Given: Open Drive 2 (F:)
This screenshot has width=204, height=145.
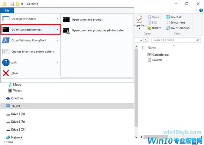Looking at the screenshot, I should point(16,122).
